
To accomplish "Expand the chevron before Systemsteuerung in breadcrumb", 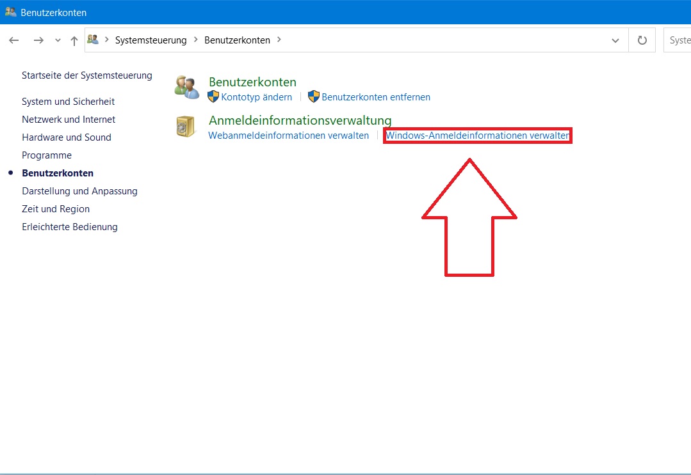I will (107, 40).
